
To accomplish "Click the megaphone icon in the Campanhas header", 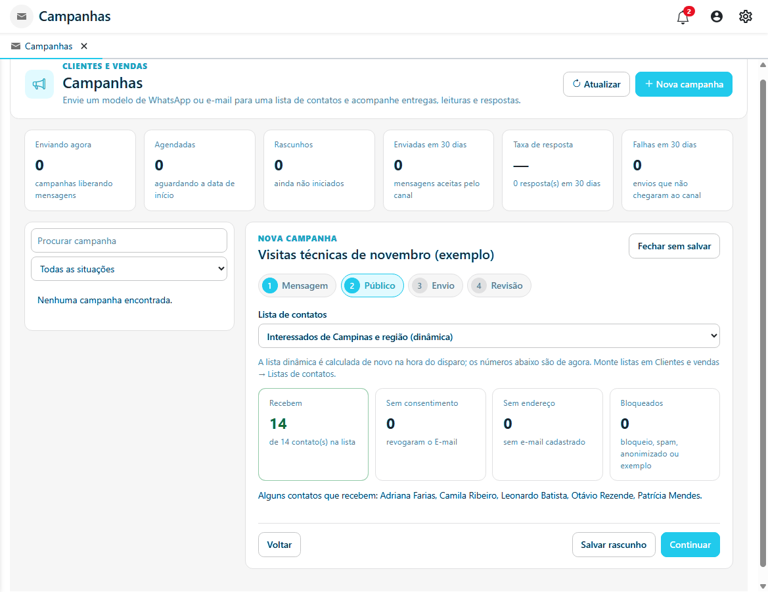I will click(x=39, y=84).
